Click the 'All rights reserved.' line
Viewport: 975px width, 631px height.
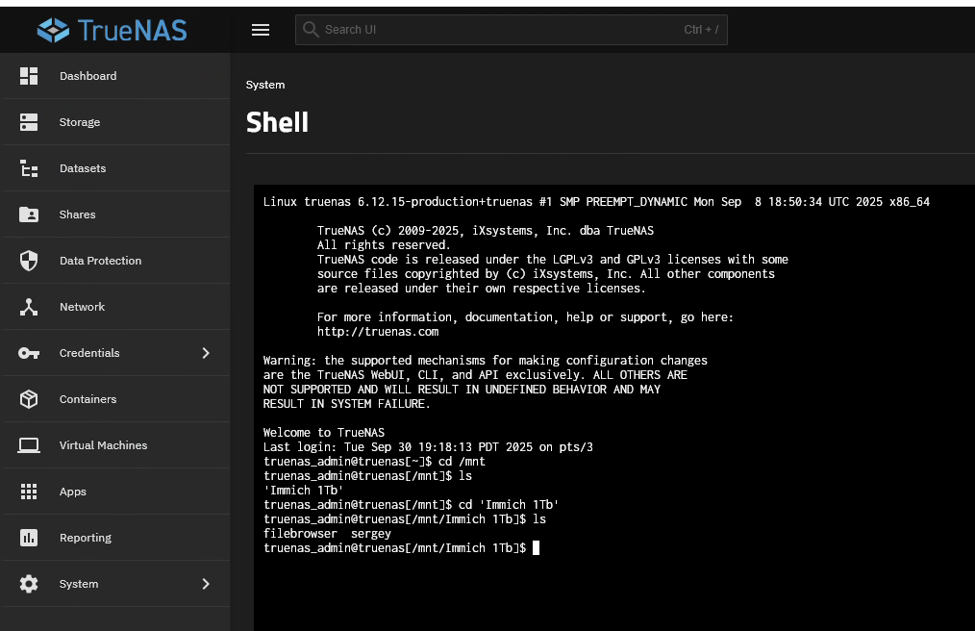(x=385, y=245)
